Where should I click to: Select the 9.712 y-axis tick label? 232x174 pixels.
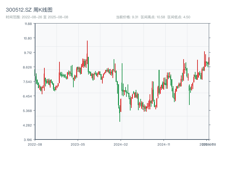pos(28,52)
